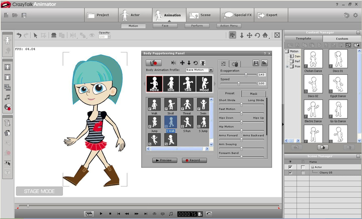Screen dimensions: 362x219
Task: Click the Preview button
Action: pos(164,160)
